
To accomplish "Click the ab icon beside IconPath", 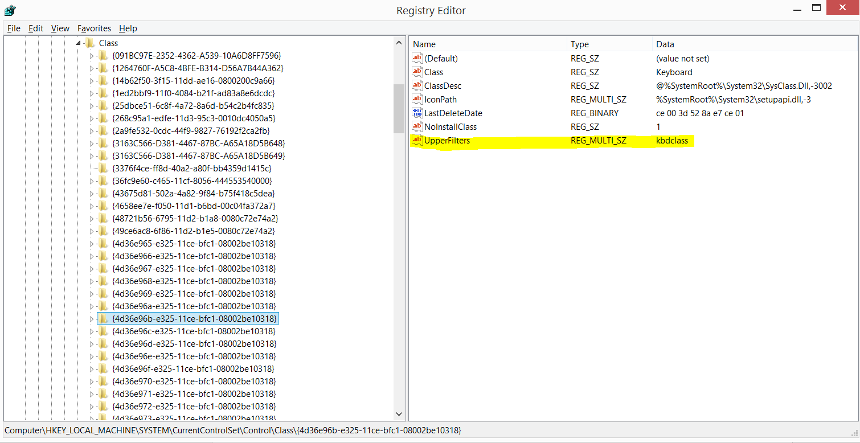I will pos(416,99).
